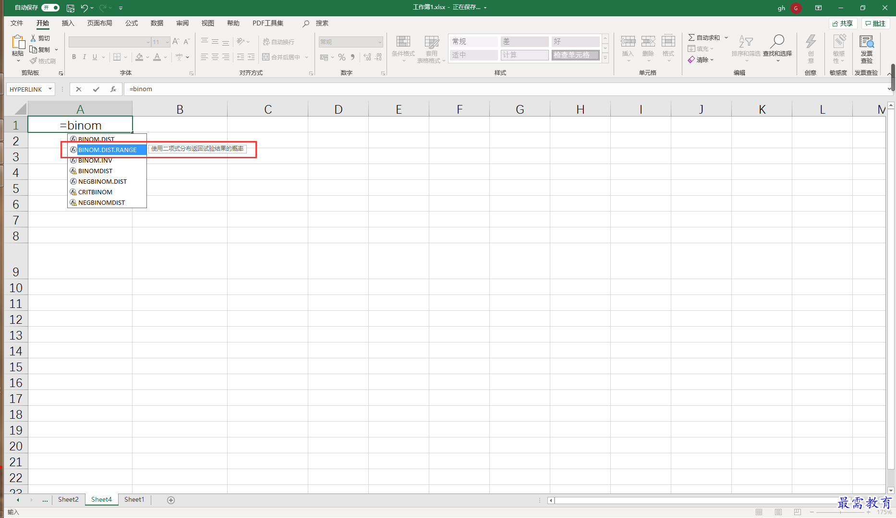Open the undo history dropdown arrow
Screen dimensions: 896x518
tap(92, 8)
